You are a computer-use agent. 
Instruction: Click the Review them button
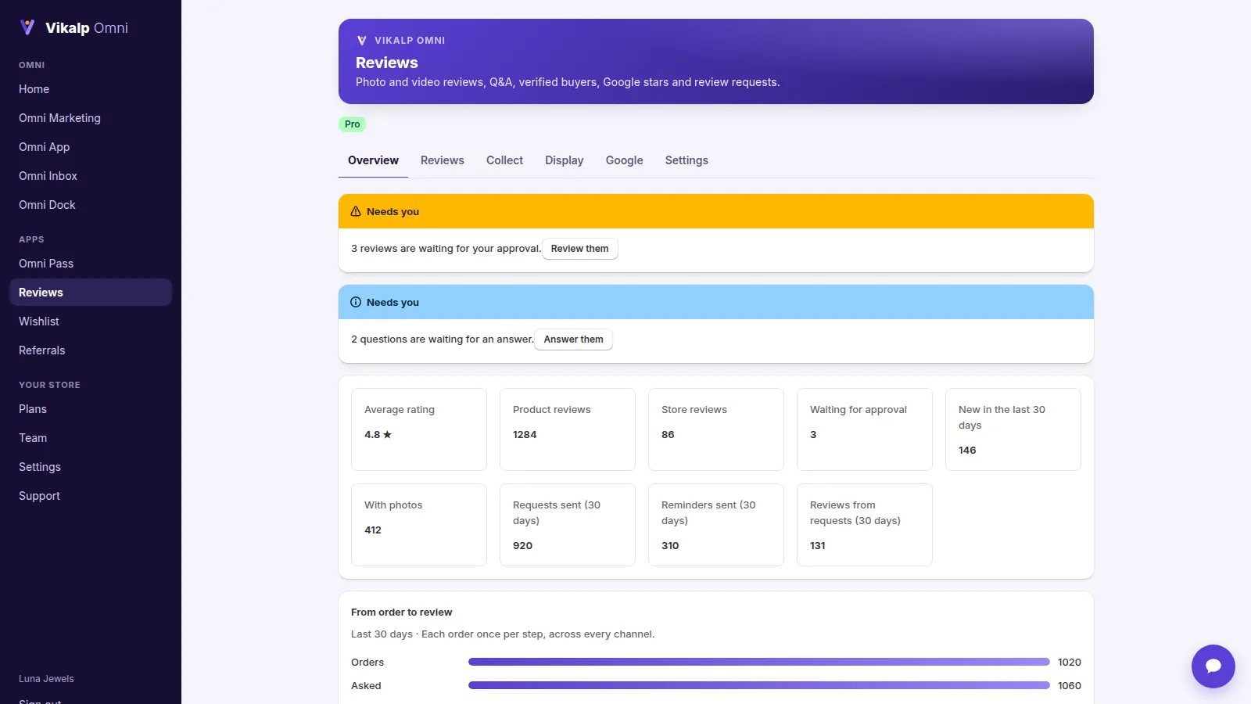click(x=579, y=249)
